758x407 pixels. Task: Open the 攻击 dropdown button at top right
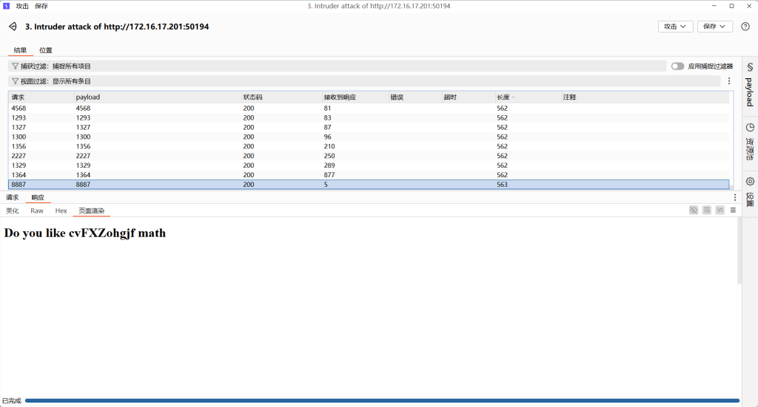point(675,27)
